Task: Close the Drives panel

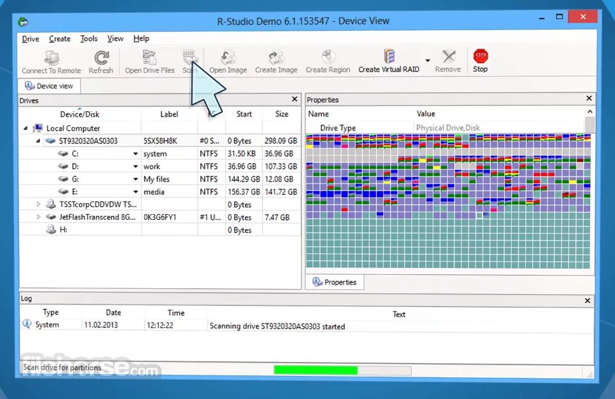Action: (x=294, y=99)
